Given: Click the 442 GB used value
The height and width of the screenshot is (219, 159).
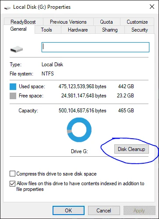Looking at the screenshot, I should (x=126, y=86).
